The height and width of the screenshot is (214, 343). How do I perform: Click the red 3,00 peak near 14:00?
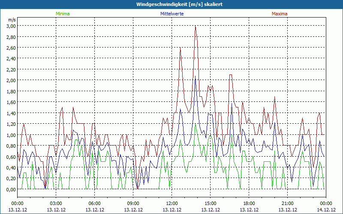196,26
